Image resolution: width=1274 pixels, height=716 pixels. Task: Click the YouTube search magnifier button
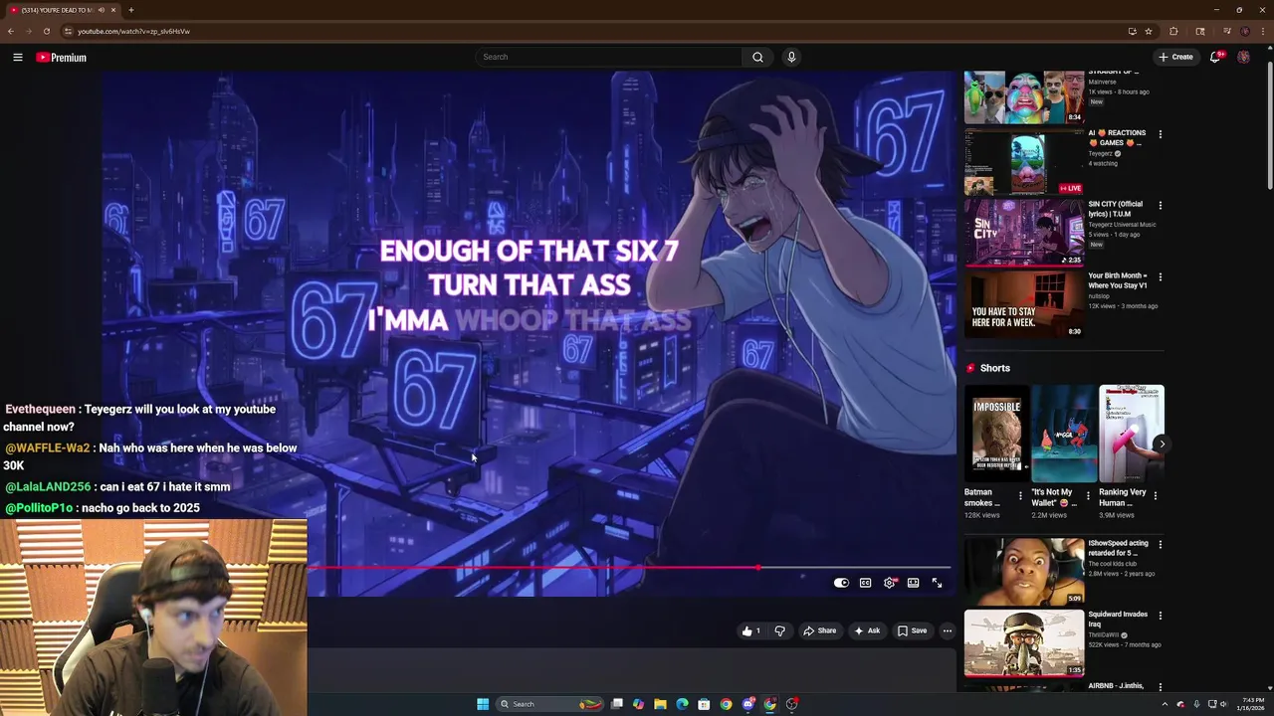[757, 57]
